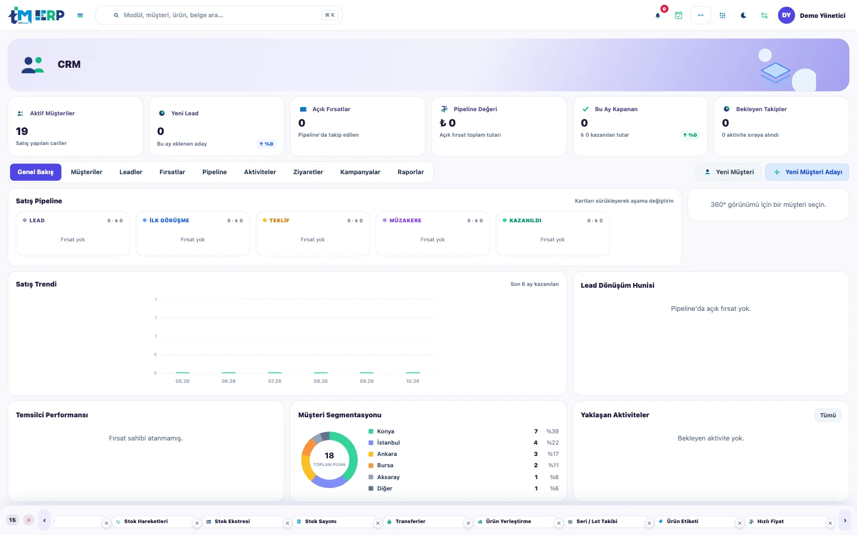Click the open tab count badge 15
857x535 pixels.
(x=12, y=520)
